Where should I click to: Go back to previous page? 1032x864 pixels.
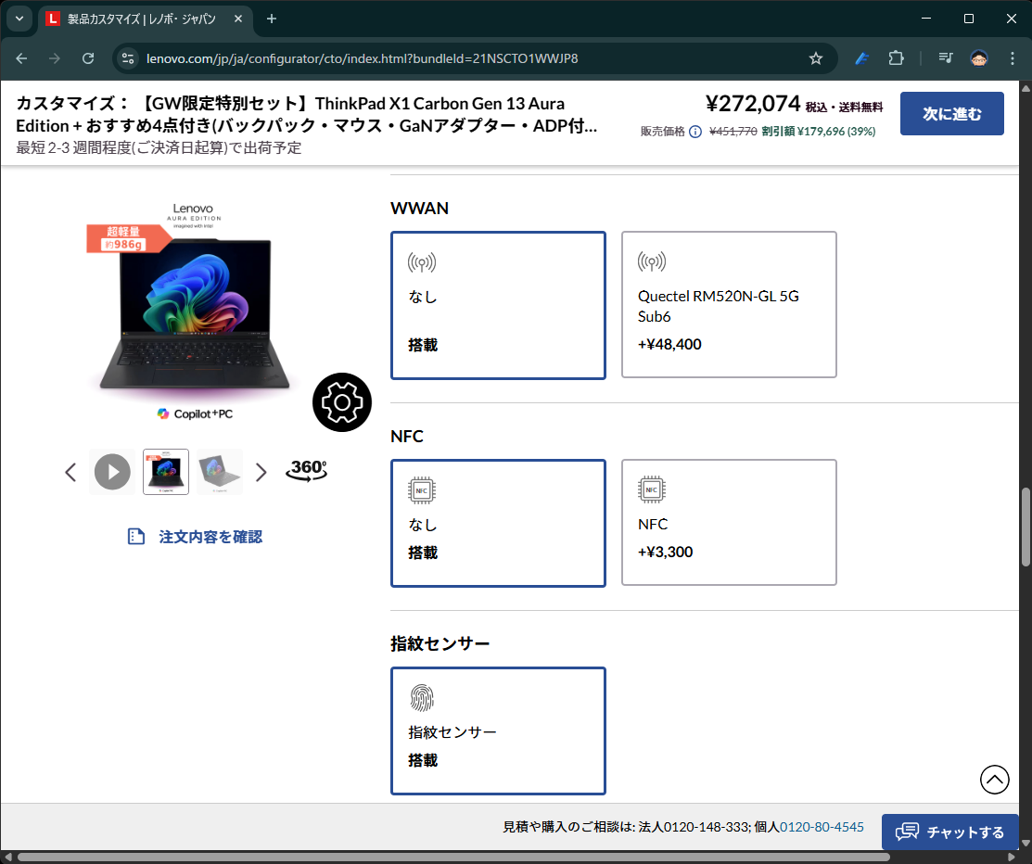(x=21, y=58)
